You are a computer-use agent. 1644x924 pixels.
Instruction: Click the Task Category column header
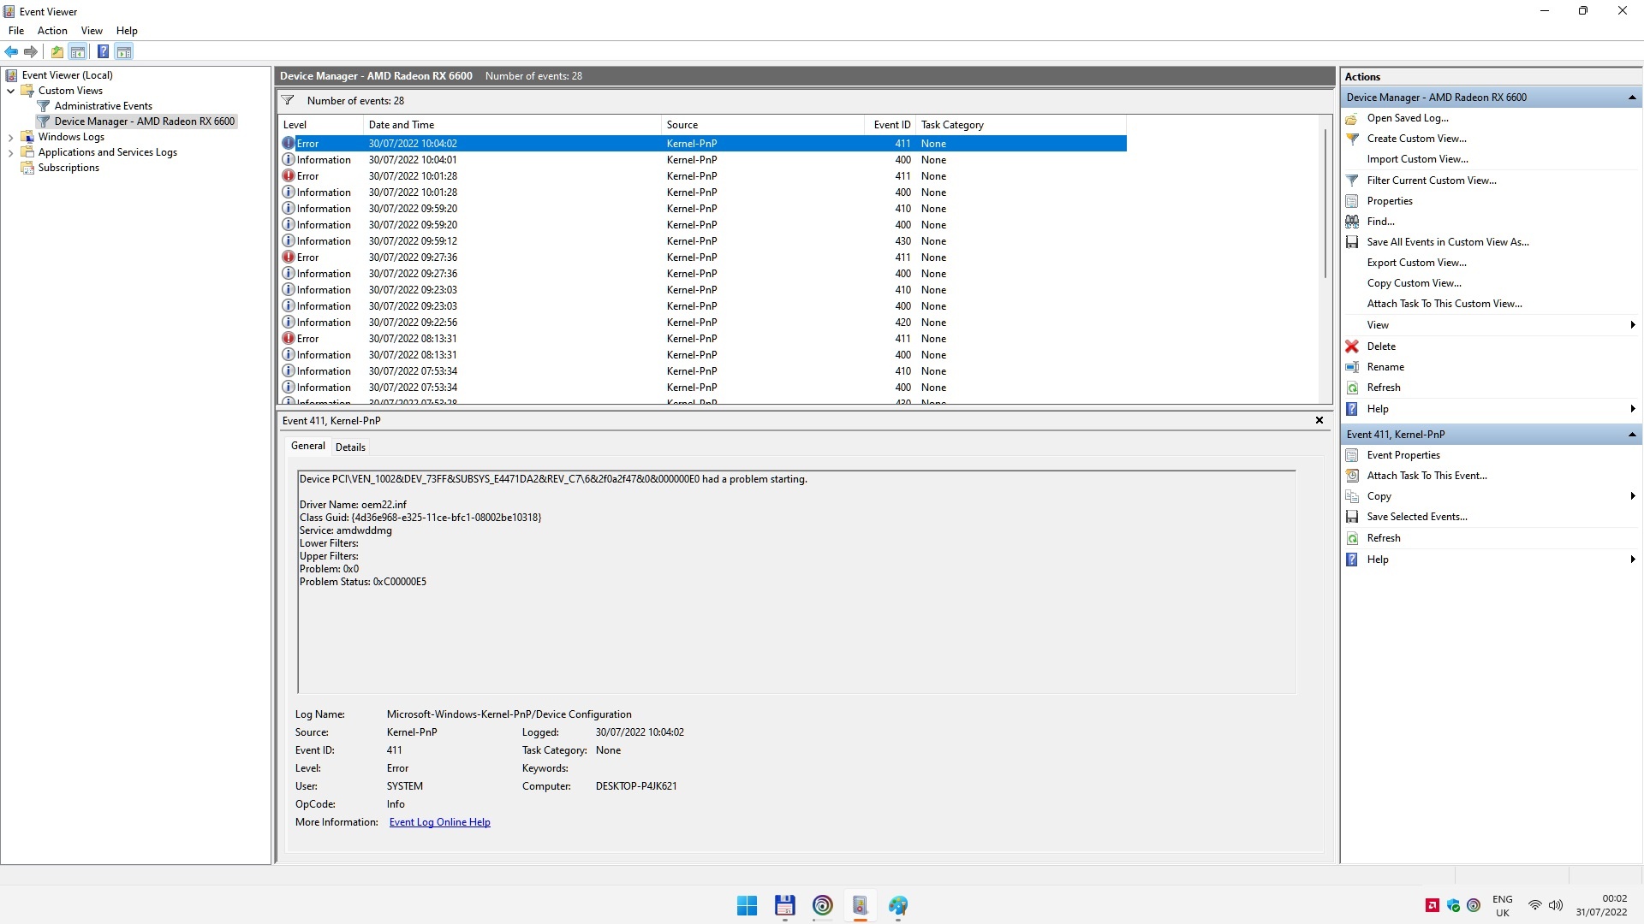(x=1021, y=125)
